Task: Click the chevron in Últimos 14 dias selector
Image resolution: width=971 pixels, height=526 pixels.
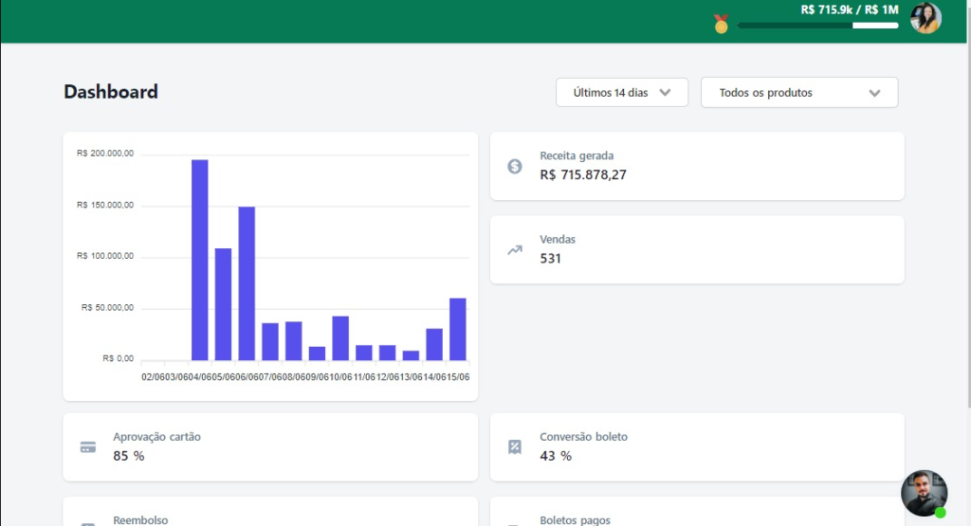Action: pos(665,93)
